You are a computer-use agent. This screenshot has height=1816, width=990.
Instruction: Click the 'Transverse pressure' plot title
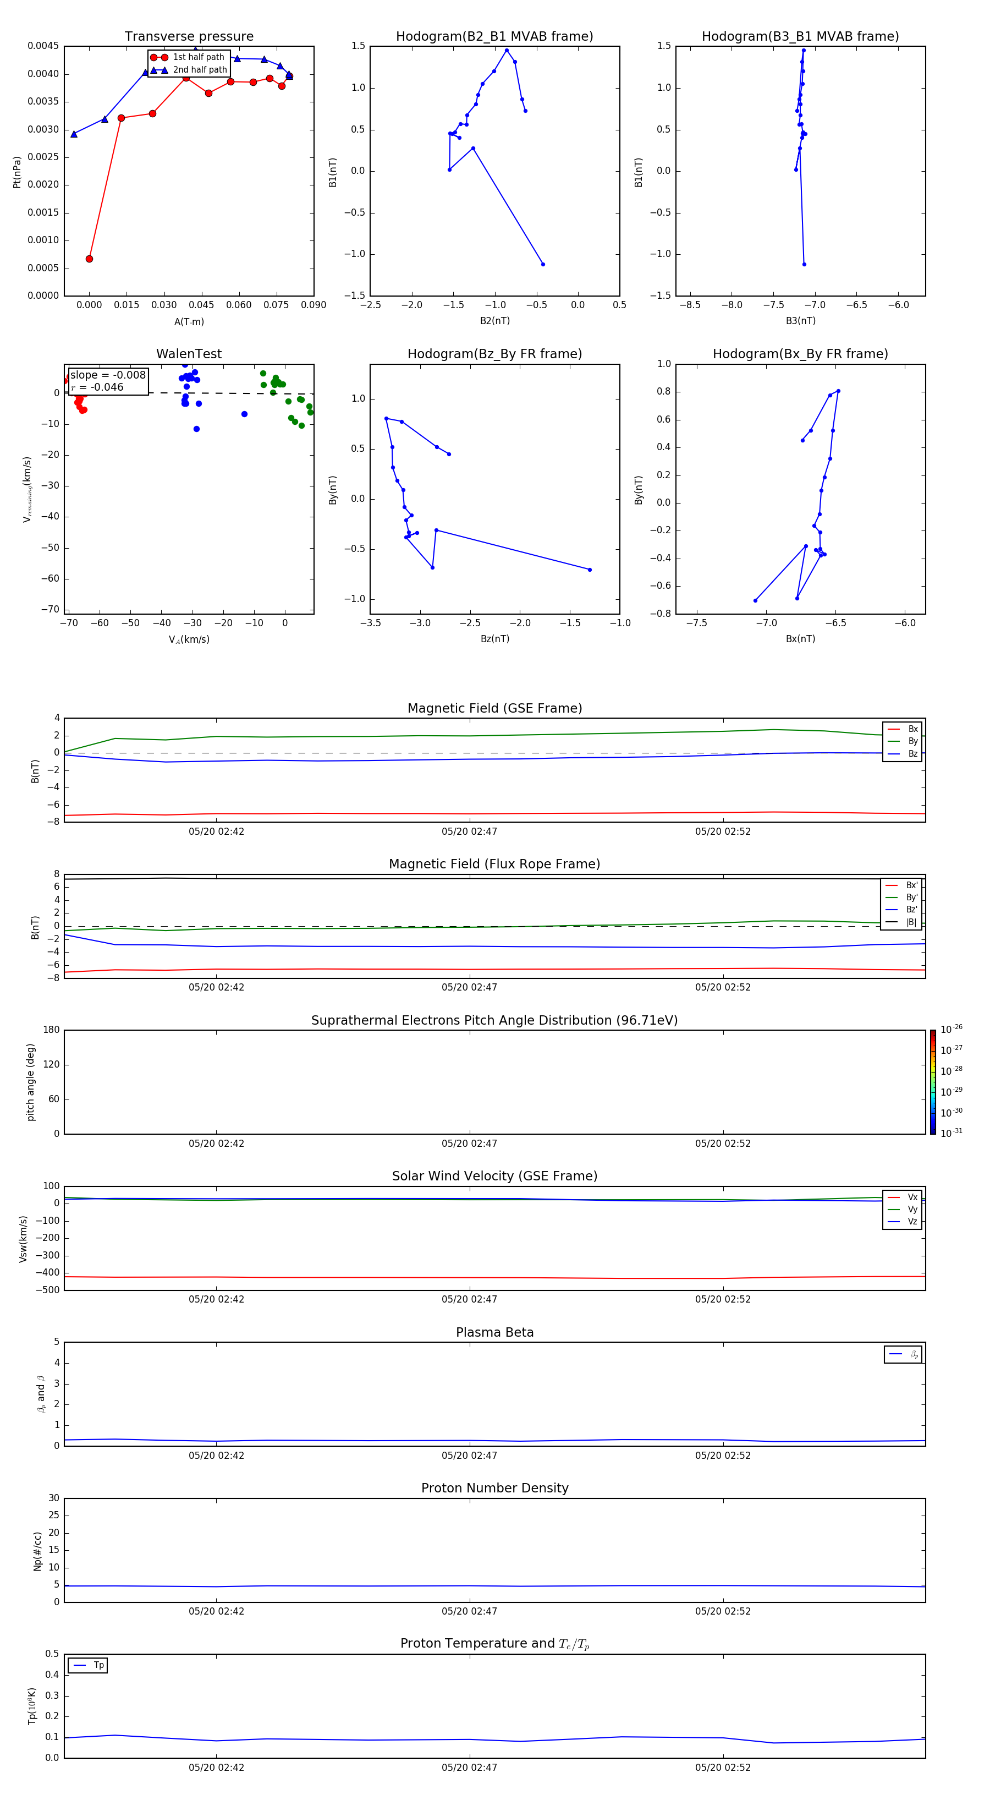pyautogui.click(x=189, y=37)
